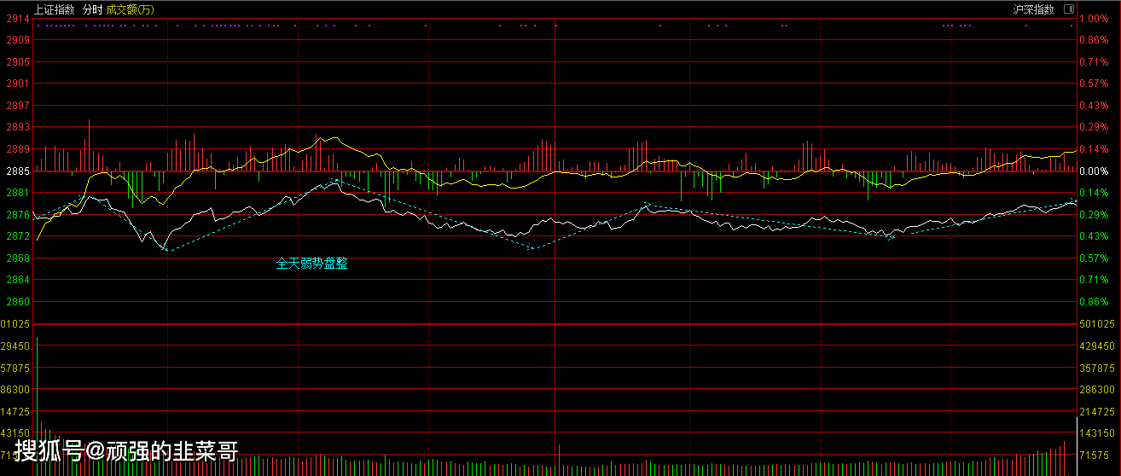This screenshot has height=476, width=1121.
Task: Select the 分时 chart mode label
Action: point(91,9)
